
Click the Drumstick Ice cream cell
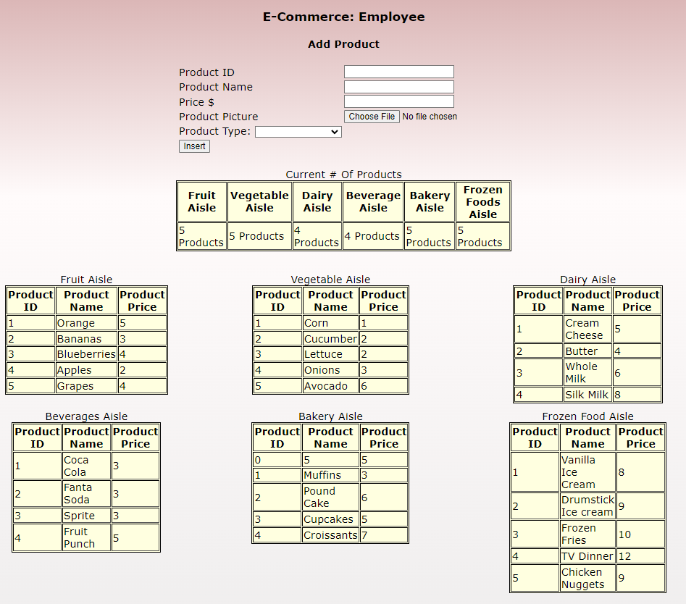(x=587, y=506)
